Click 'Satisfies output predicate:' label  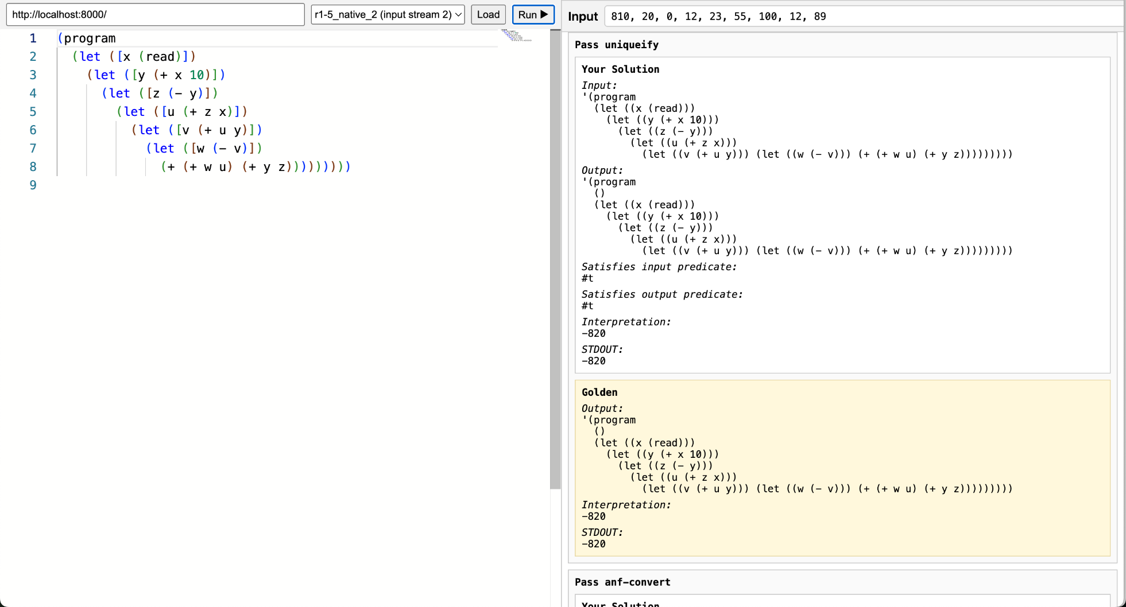662,294
